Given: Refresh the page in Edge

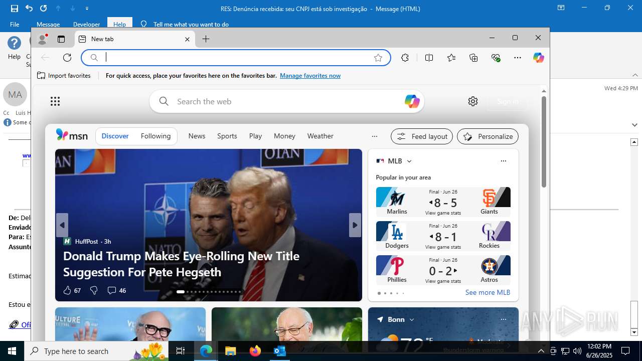Looking at the screenshot, I should [x=67, y=58].
